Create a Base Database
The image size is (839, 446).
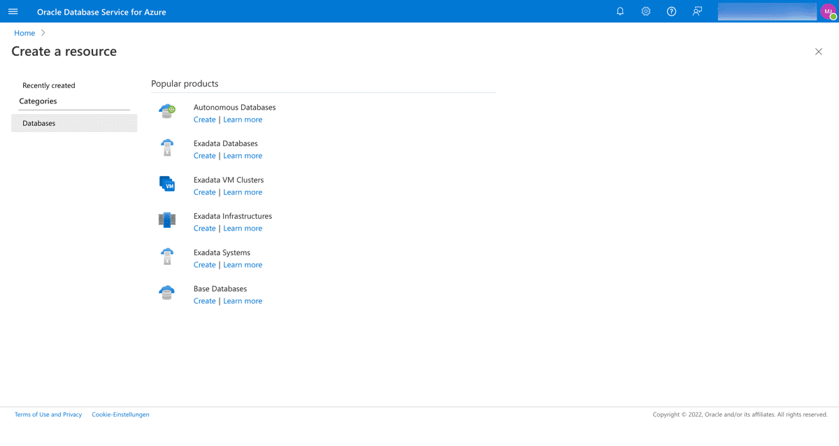click(x=205, y=301)
